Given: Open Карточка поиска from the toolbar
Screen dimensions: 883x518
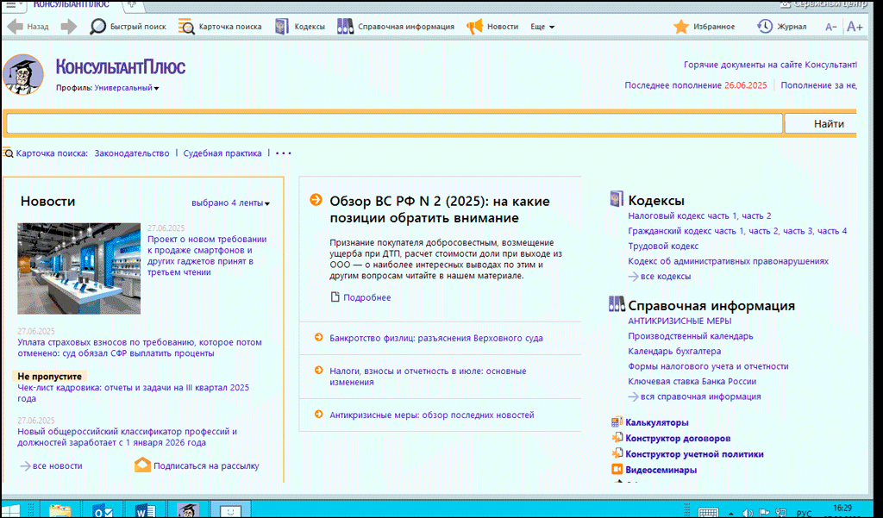Looking at the screenshot, I should (x=220, y=27).
